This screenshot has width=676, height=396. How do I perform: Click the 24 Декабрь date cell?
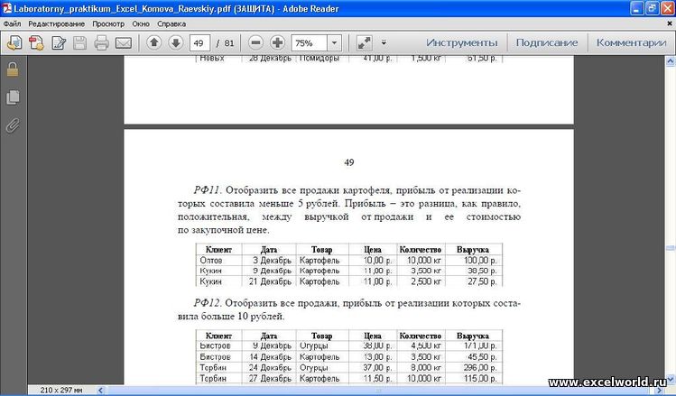(271, 367)
